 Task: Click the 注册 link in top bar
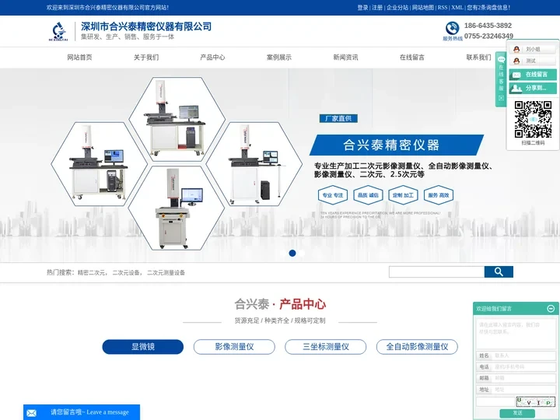[376, 8]
